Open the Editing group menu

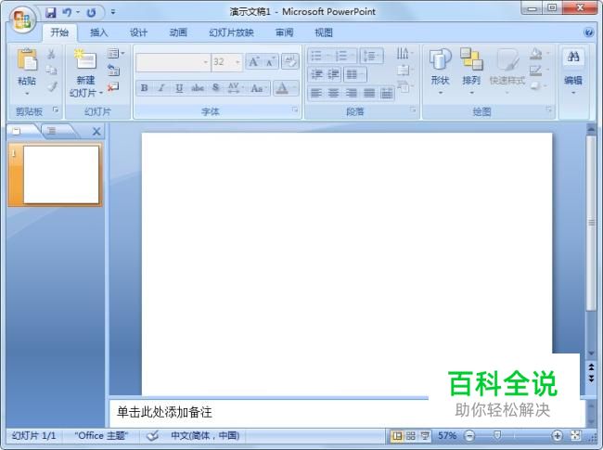(573, 71)
